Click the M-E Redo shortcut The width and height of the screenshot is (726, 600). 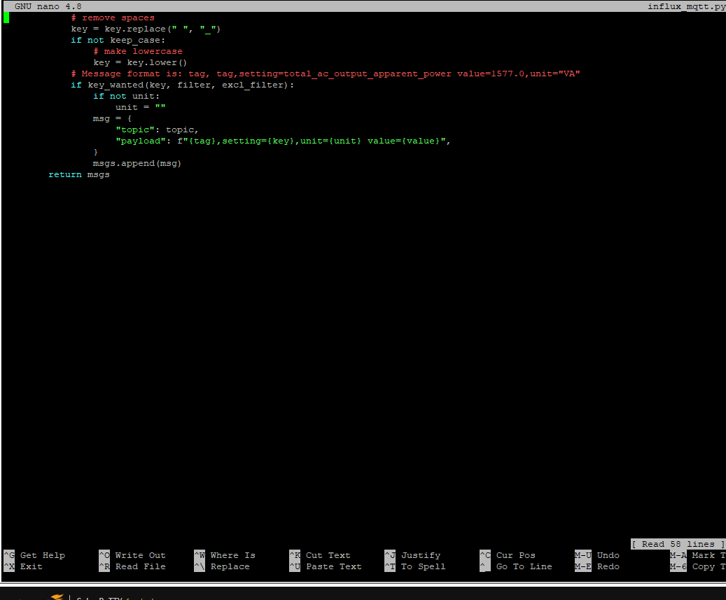[597, 566]
